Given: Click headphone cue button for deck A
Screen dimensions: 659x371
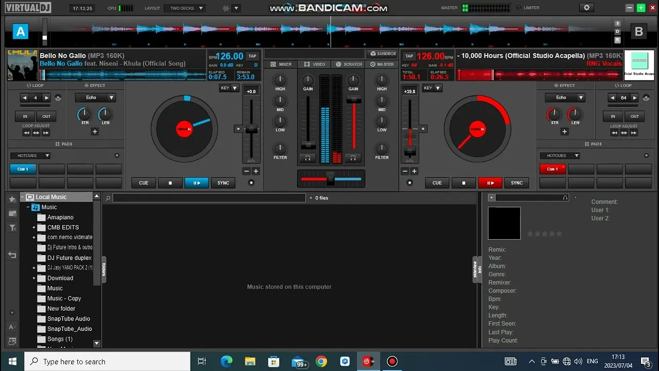Looking at the screenshot, I should coord(308,158).
